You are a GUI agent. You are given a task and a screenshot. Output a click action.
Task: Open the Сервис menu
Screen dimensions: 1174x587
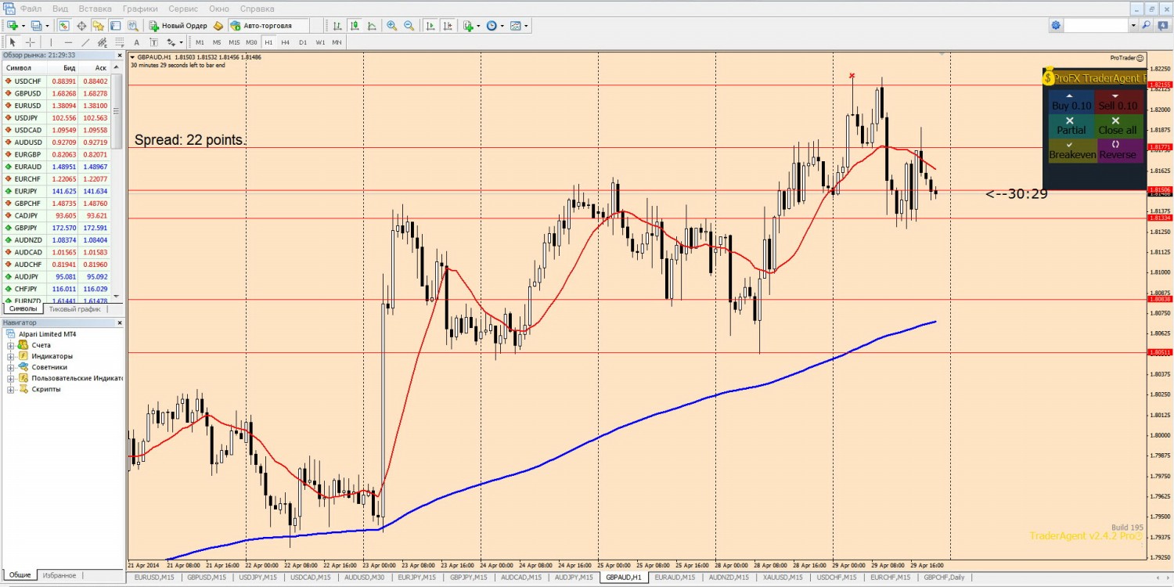183,9
